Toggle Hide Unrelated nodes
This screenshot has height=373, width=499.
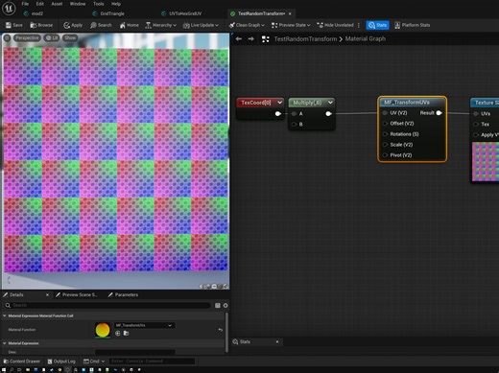pos(335,25)
